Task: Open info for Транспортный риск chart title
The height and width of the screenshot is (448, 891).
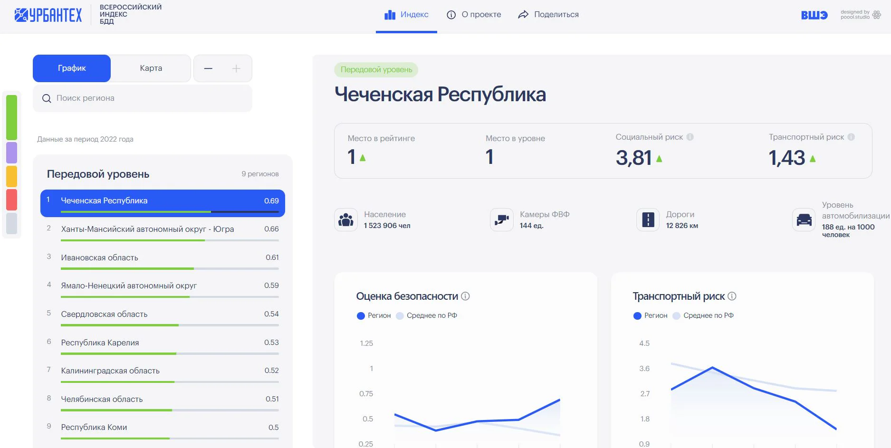Action: click(x=732, y=296)
